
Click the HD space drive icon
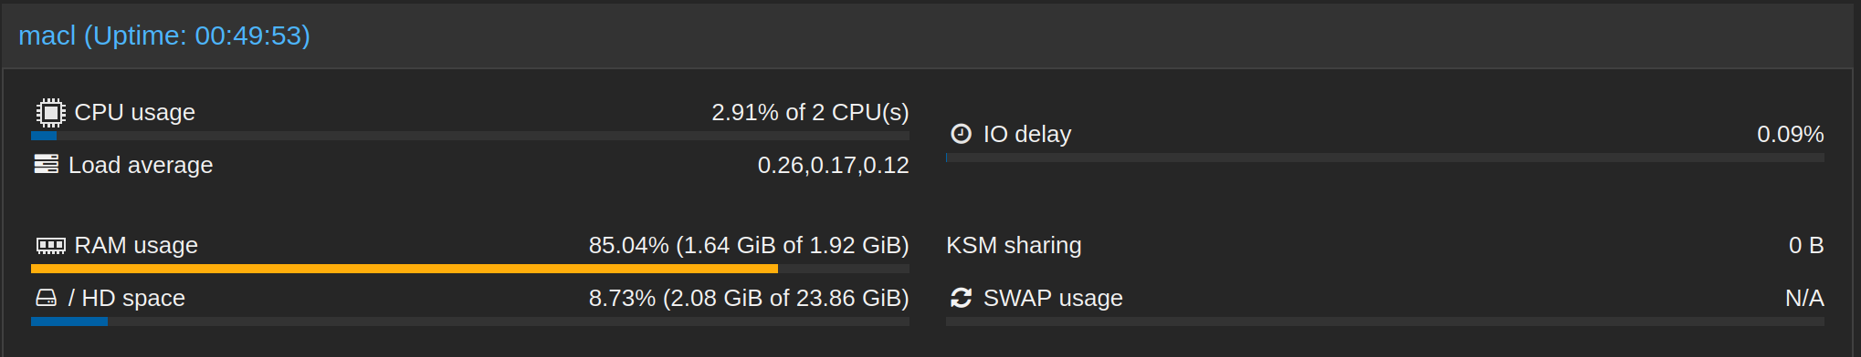pos(46,298)
